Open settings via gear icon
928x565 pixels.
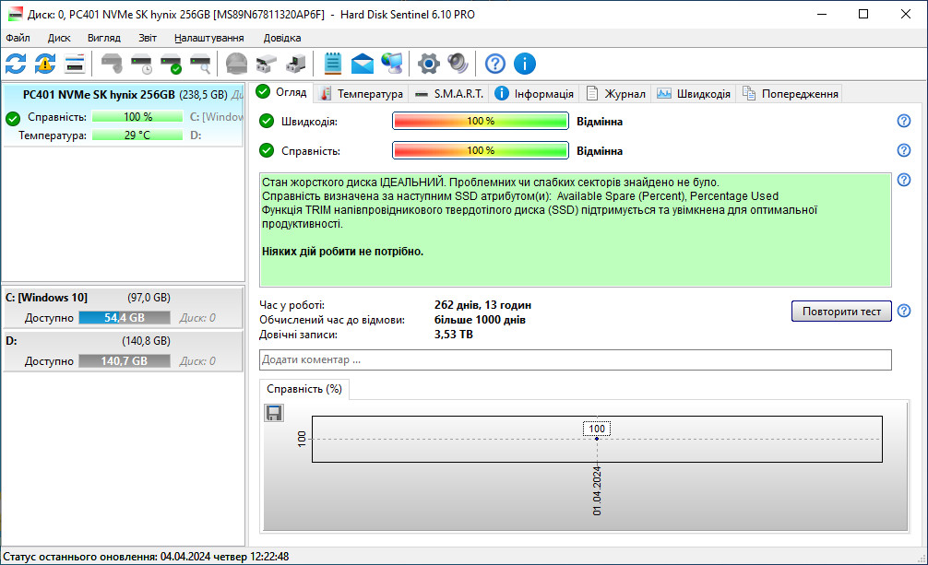point(428,64)
